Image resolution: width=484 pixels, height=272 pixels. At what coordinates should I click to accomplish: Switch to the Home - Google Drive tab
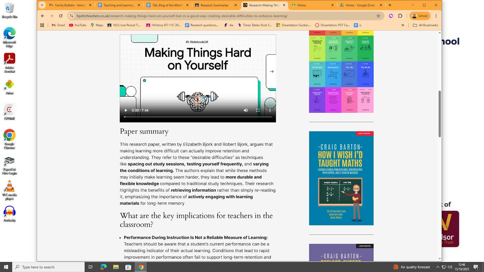361,5
